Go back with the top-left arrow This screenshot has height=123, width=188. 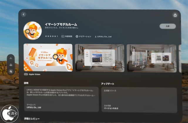coord(24,14)
